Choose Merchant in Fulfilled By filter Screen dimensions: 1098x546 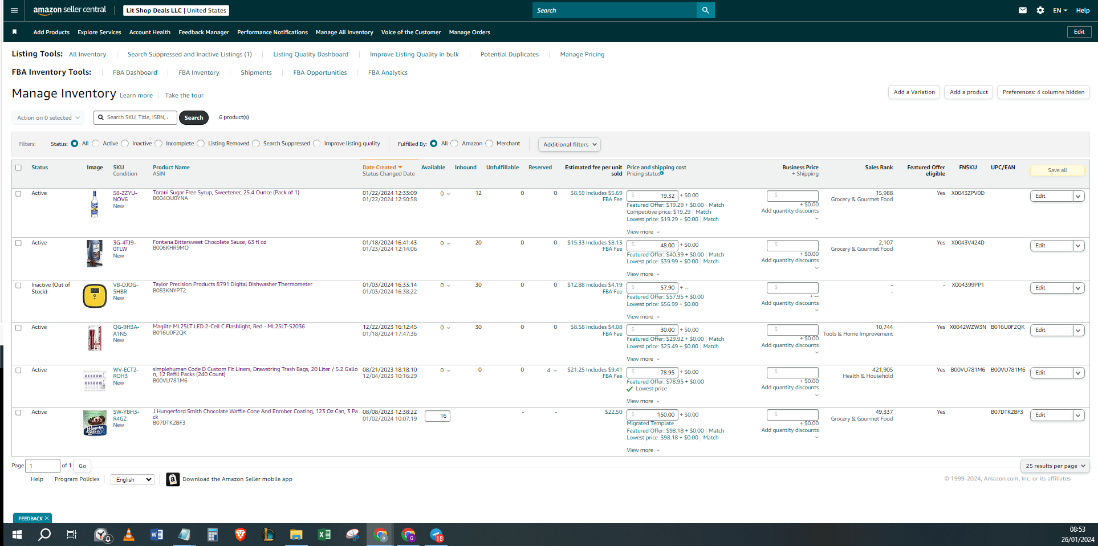click(489, 144)
